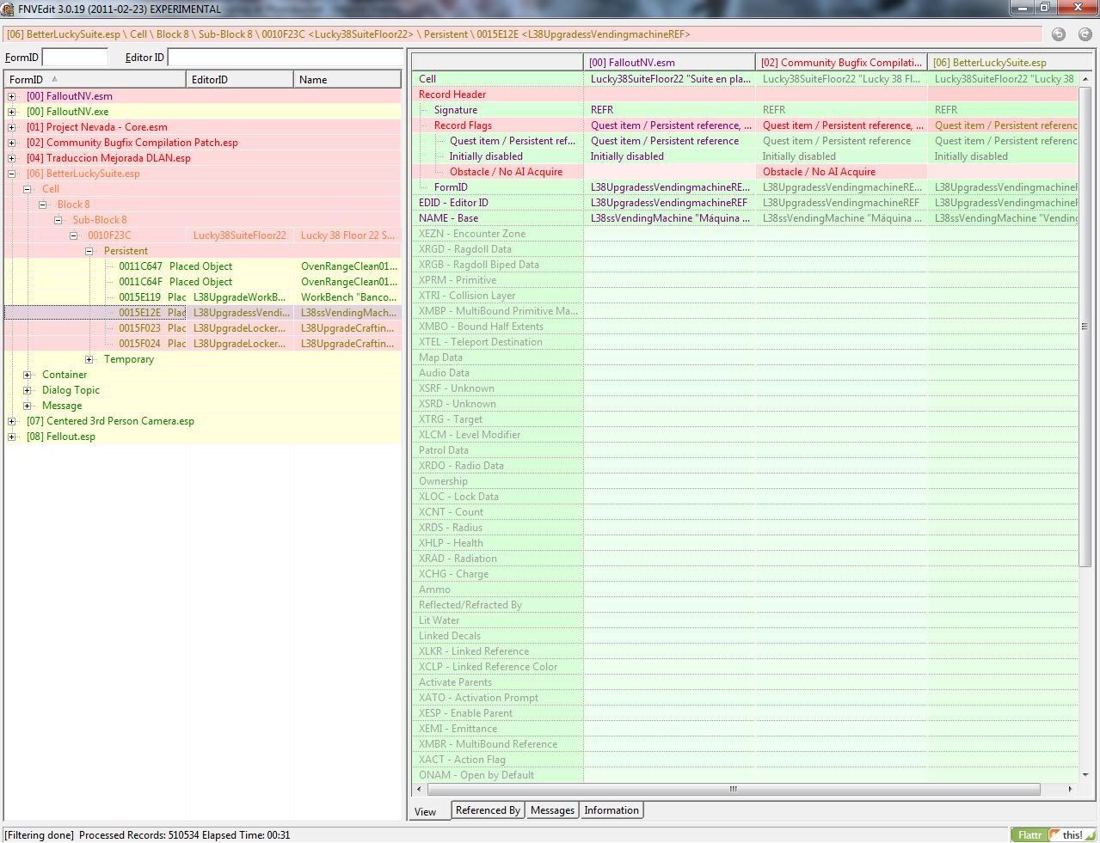1100x843 pixels.
Task: Select the 0015E12E L38UpgradessVendingmachine row
Action: [x=203, y=313]
